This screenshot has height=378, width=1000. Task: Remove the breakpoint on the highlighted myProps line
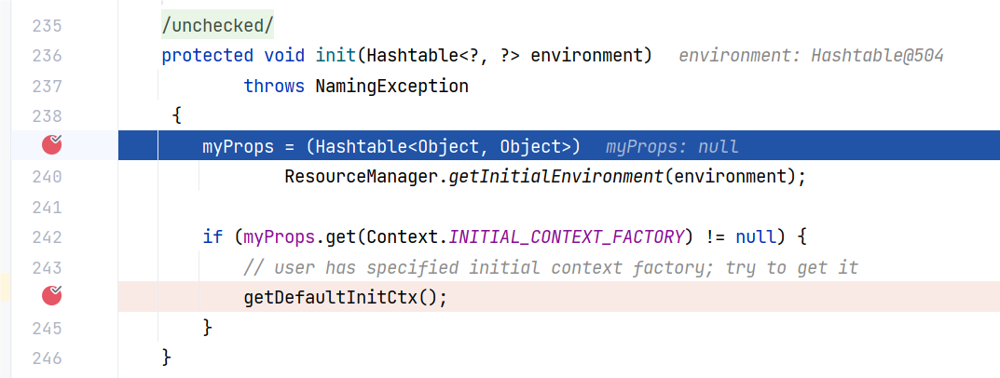click(52, 145)
